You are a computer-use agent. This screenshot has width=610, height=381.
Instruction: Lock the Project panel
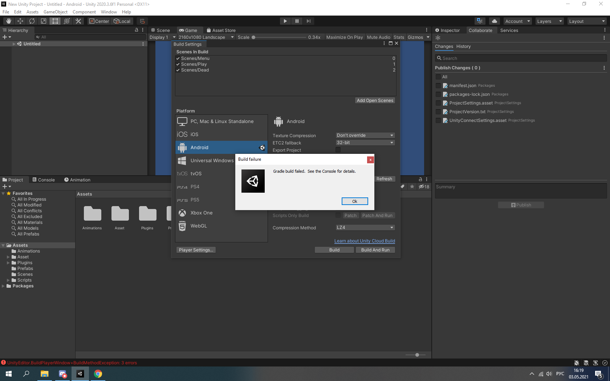420,179
